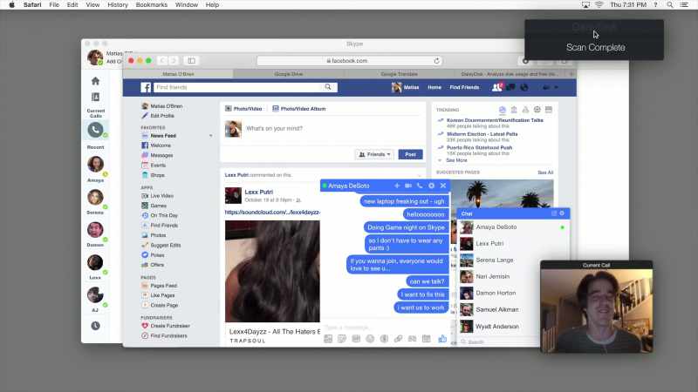Click the Post button
The width and height of the screenshot is (698, 392).
coord(410,154)
